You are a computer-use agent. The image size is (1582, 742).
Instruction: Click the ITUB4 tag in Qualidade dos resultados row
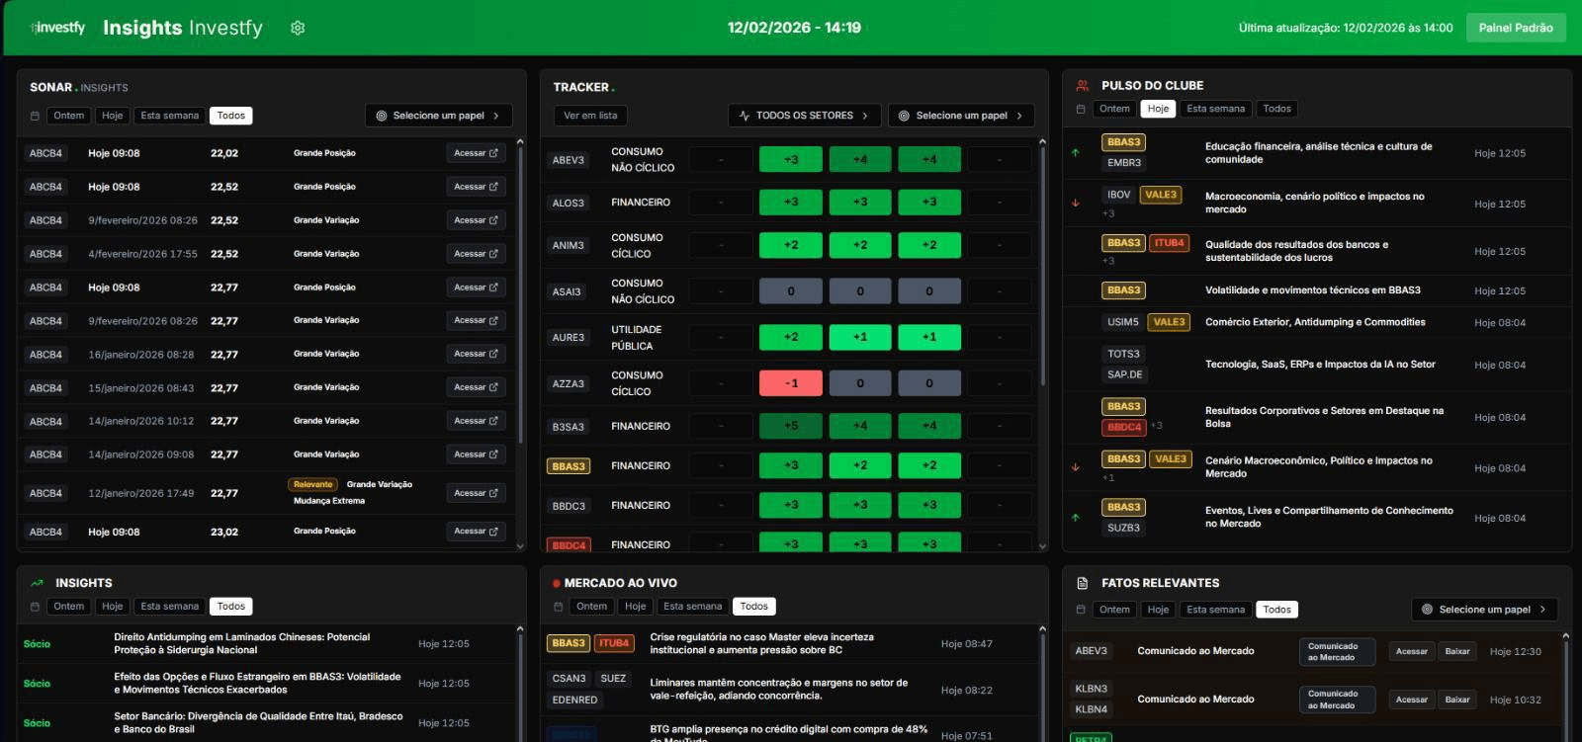(1170, 243)
